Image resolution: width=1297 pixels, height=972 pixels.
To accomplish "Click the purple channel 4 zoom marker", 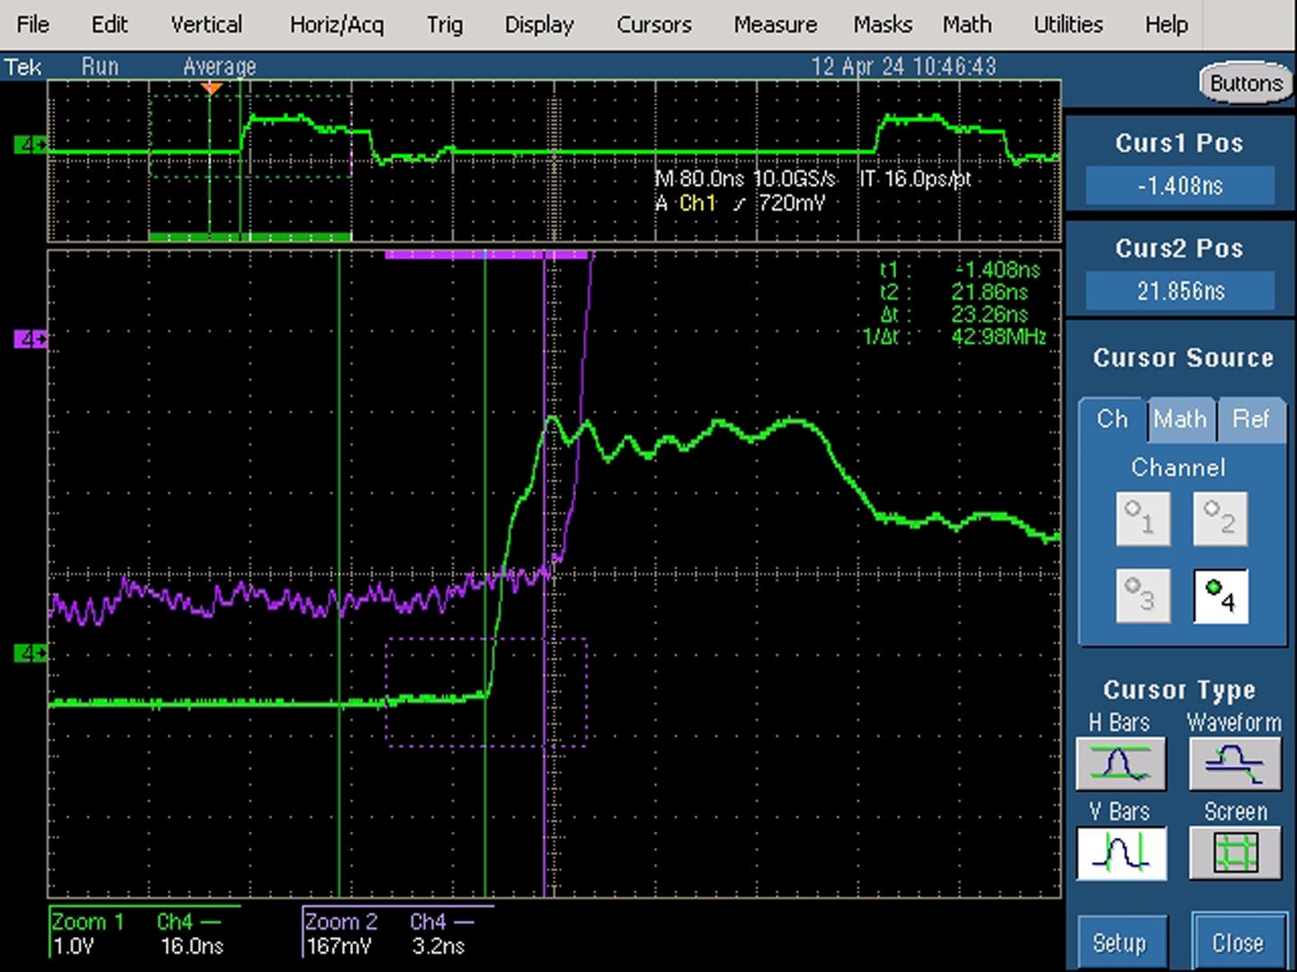I will (x=30, y=339).
